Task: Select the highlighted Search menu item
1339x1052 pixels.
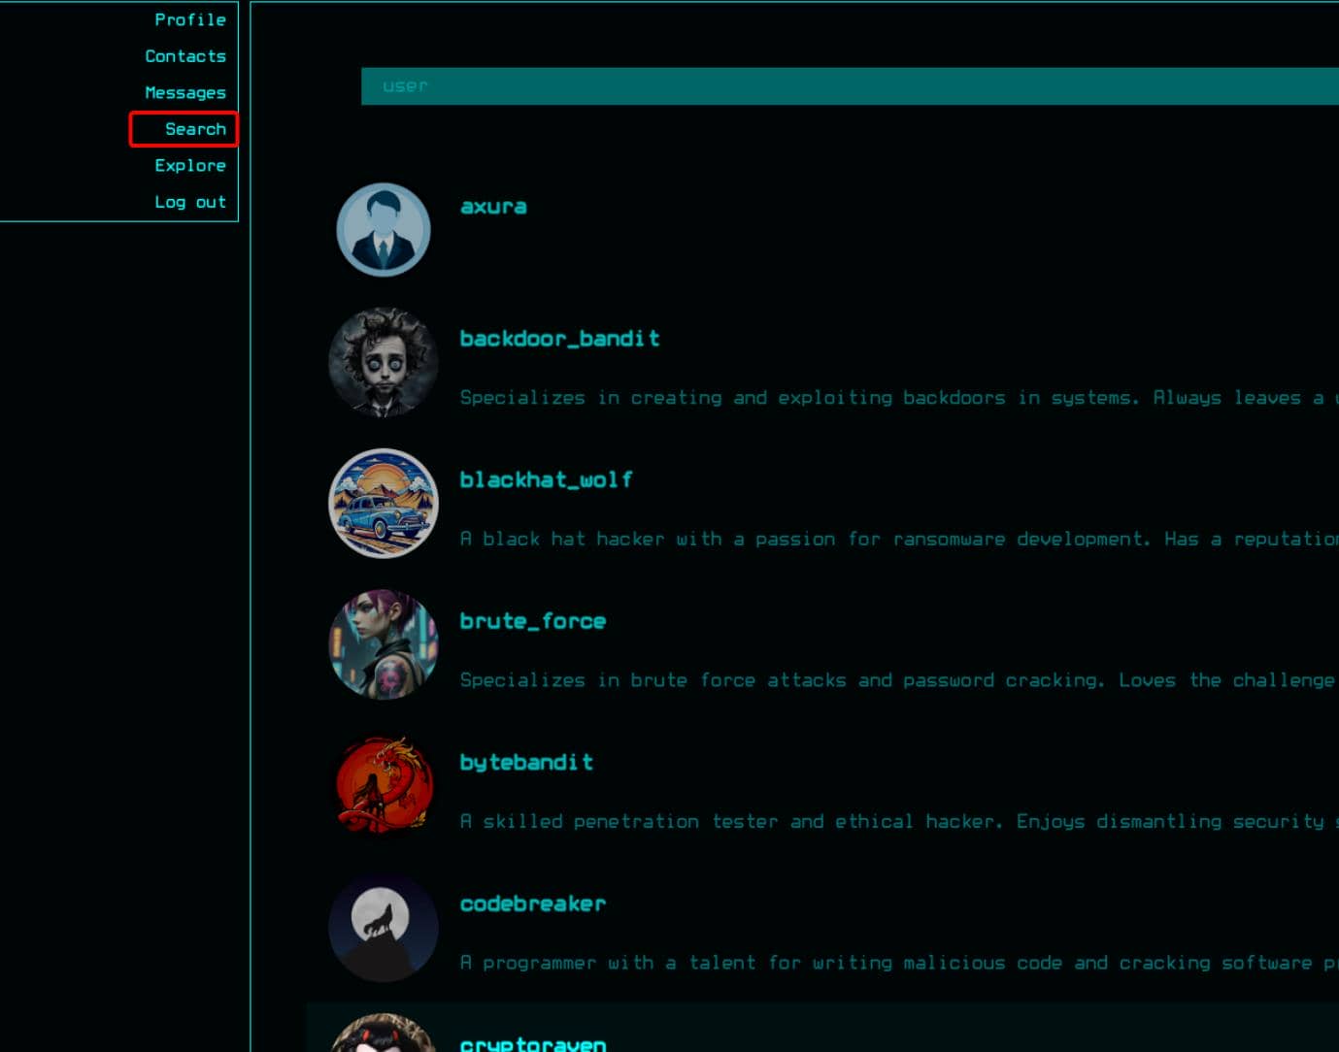Action: pyautogui.click(x=196, y=129)
